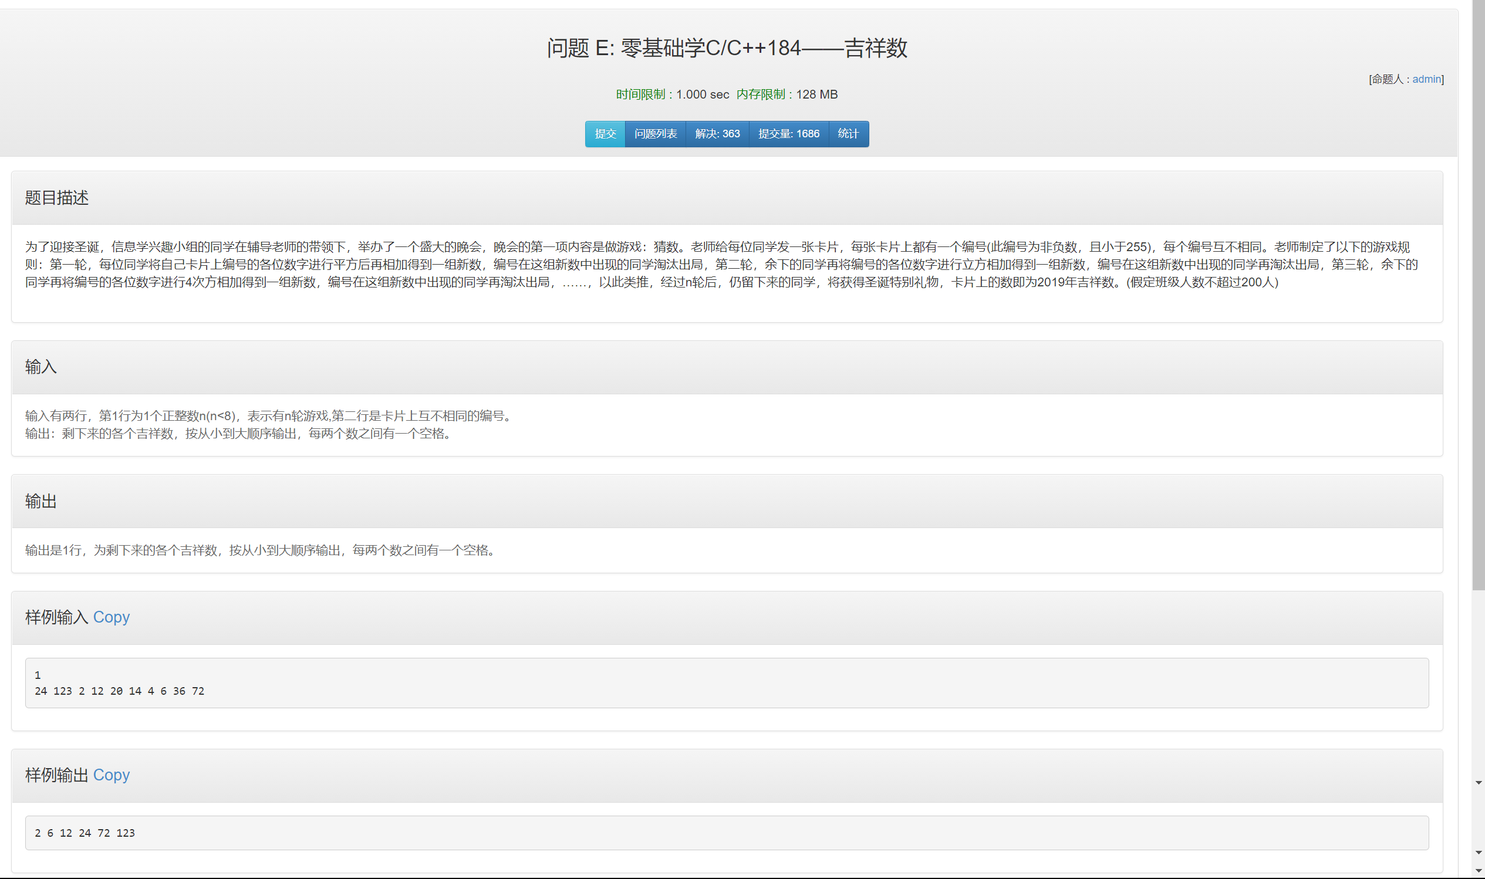Click the 题目描述 section header
This screenshot has width=1485, height=879.
tap(57, 198)
